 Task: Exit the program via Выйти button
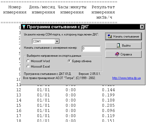(x=123, y=45)
